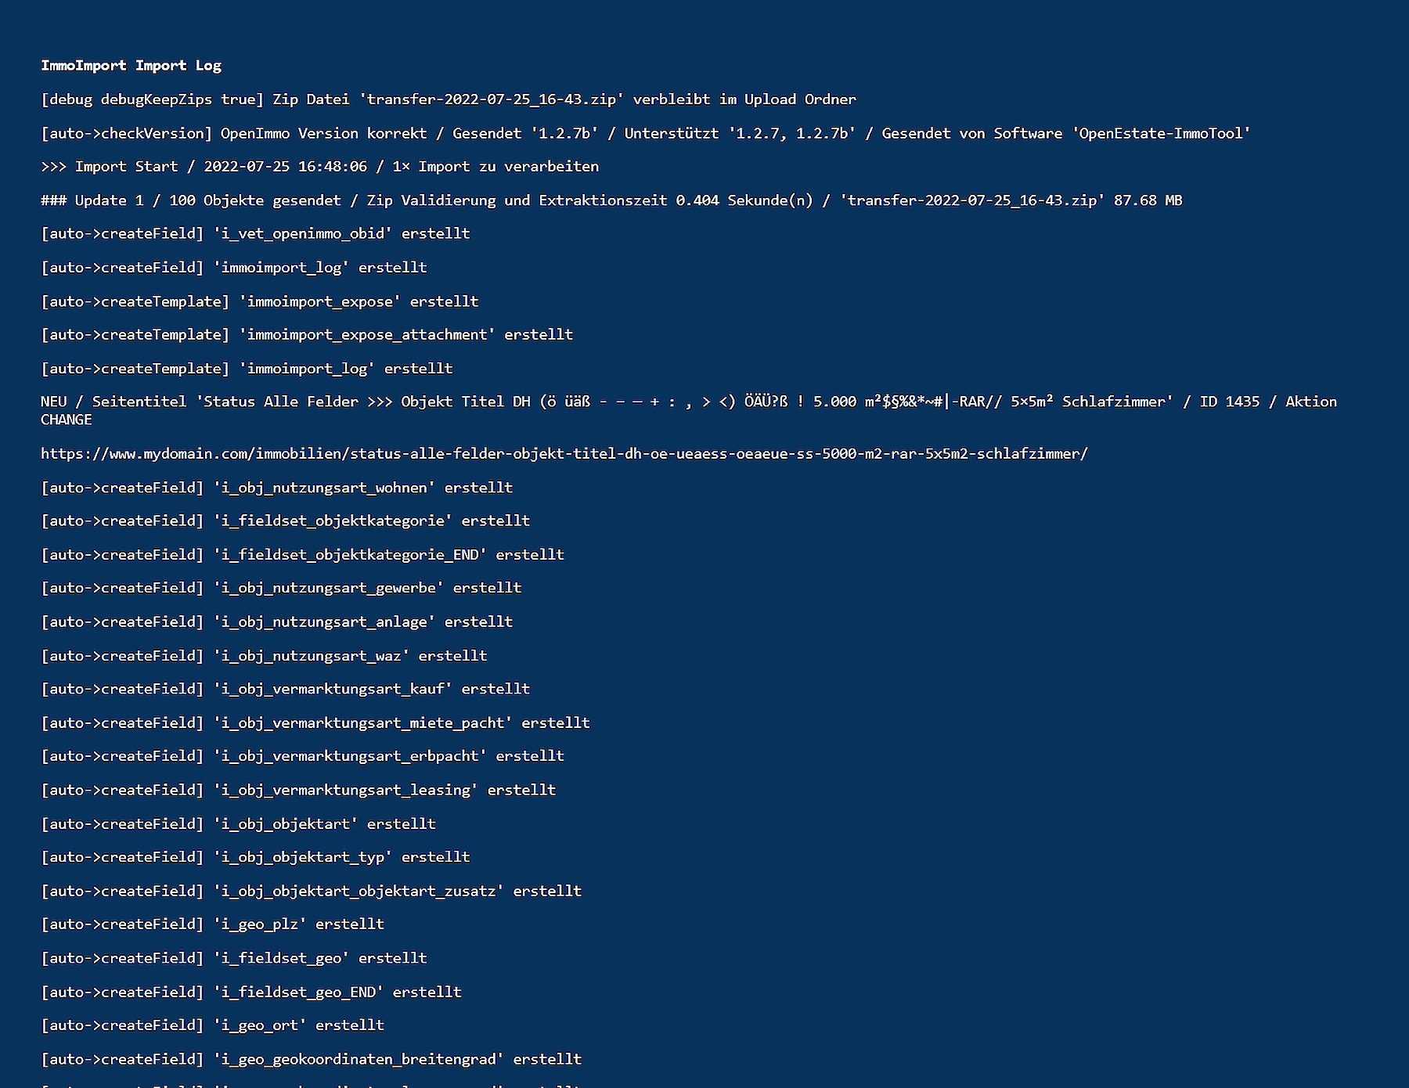Viewport: 1409px width, 1088px height.
Task: Click the createTemplate 'immoimport_expose' entry
Action: pos(259,301)
